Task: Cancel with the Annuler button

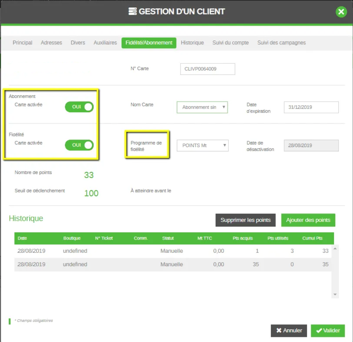Action: [289, 331]
